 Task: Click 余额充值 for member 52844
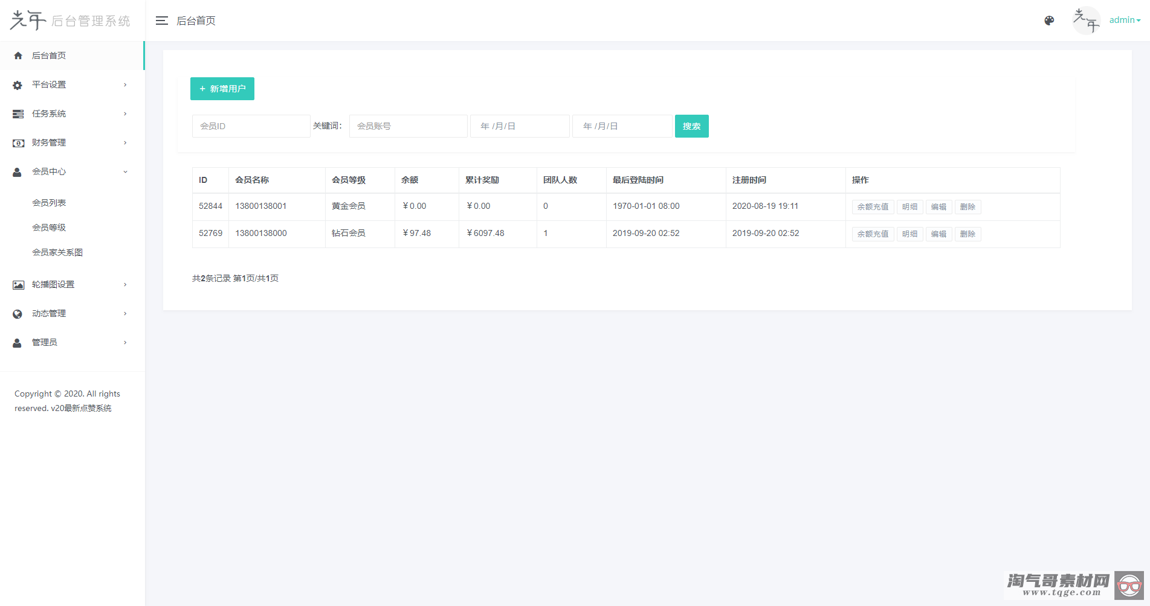pyautogui.click(x=873, y=207)
